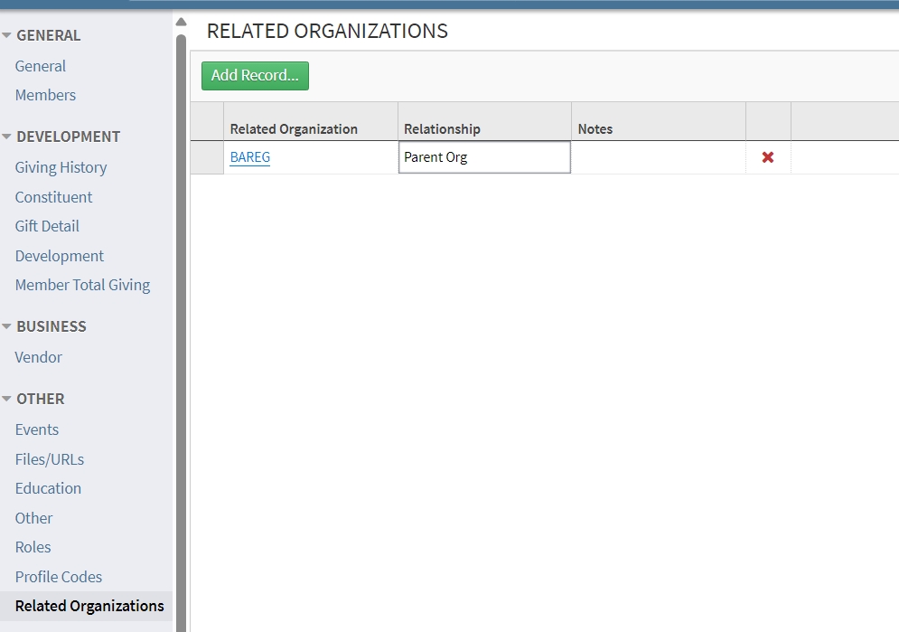This screenshot has height=632, width=899.
Task: Open the Constituent page
Action: [x=53, y=196]
